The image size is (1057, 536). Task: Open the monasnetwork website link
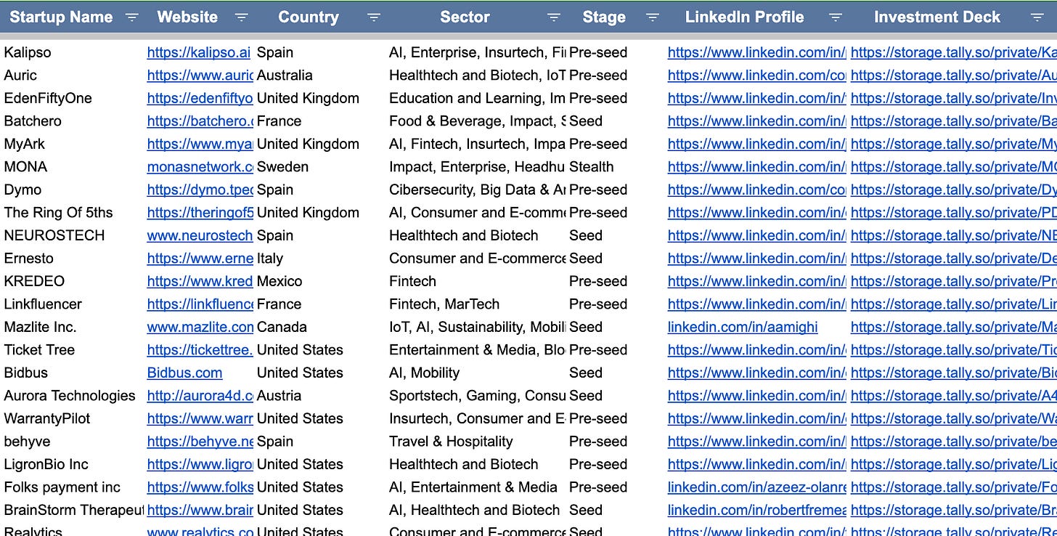tap(200, 167)
